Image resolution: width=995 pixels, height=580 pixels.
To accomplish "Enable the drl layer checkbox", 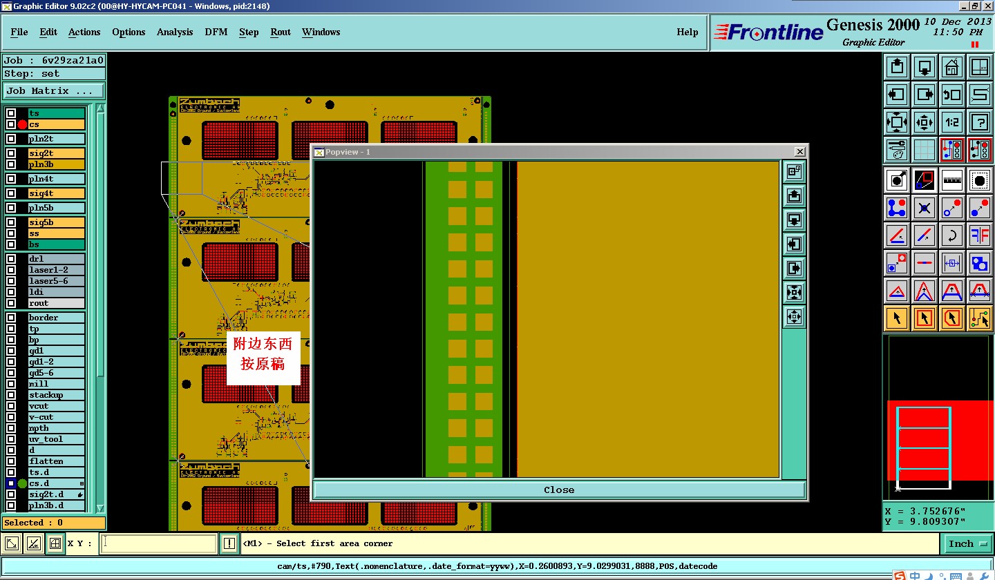I will tap(11, 259).
